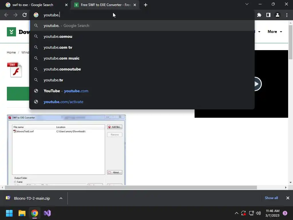Toggle the Chrome side panel icon

coord(268,15)
